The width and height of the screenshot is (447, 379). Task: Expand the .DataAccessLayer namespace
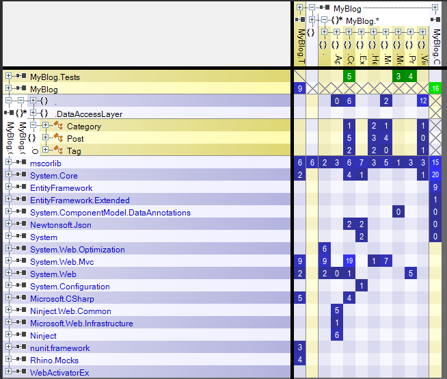click(33, 113)
